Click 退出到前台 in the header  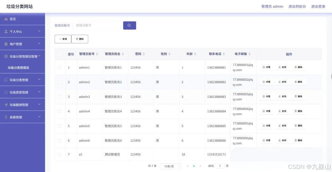297,6
